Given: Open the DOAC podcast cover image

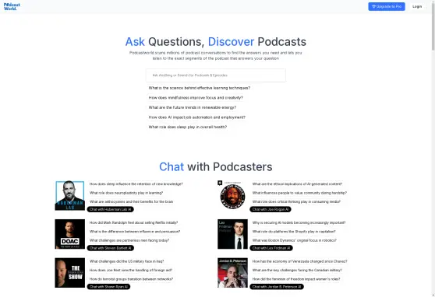Looking at the screenshot, I should [x=70, y=234].
